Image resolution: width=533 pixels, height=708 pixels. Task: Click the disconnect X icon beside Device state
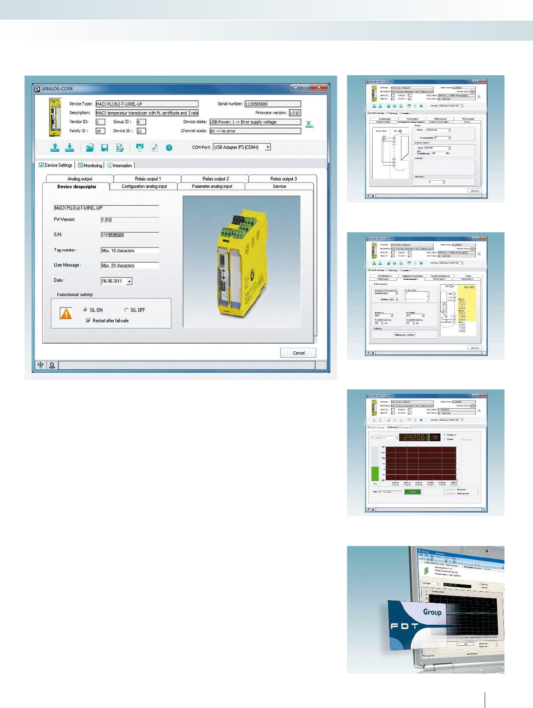tap(309, 124)
